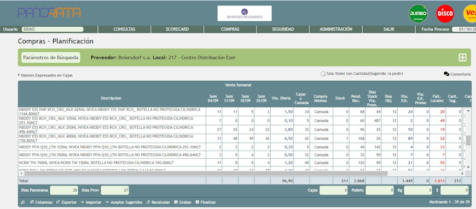Click Importar in the bottom toolbar
The width and height of the screenshot is (476, 209).
coord(91,202)
